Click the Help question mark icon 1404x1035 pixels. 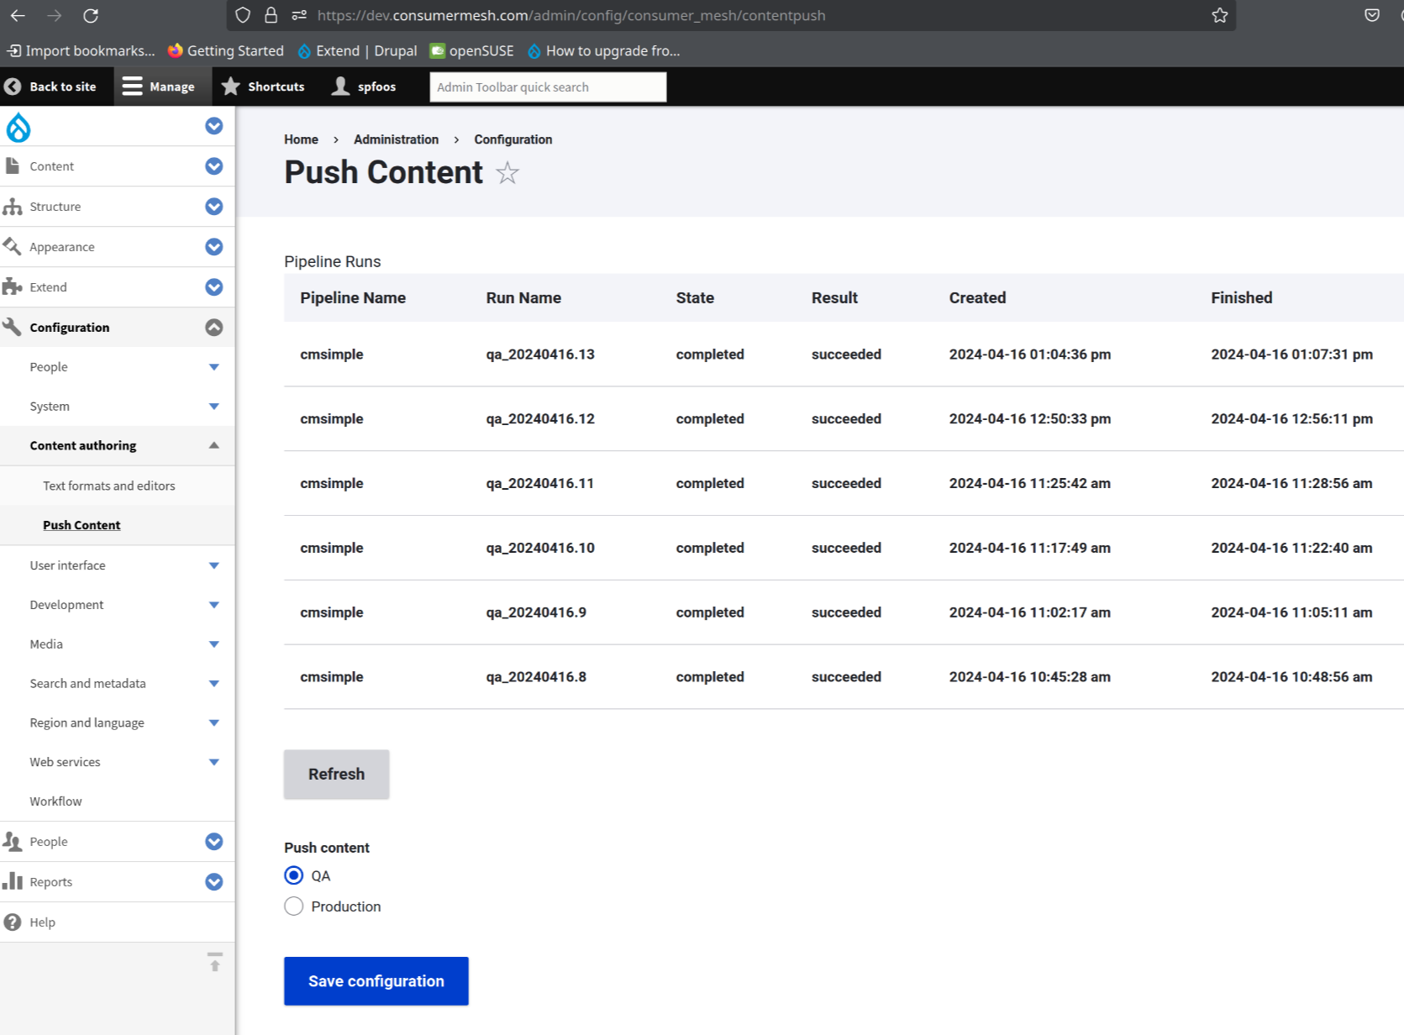pyautogui.click(x=13, y=922)
